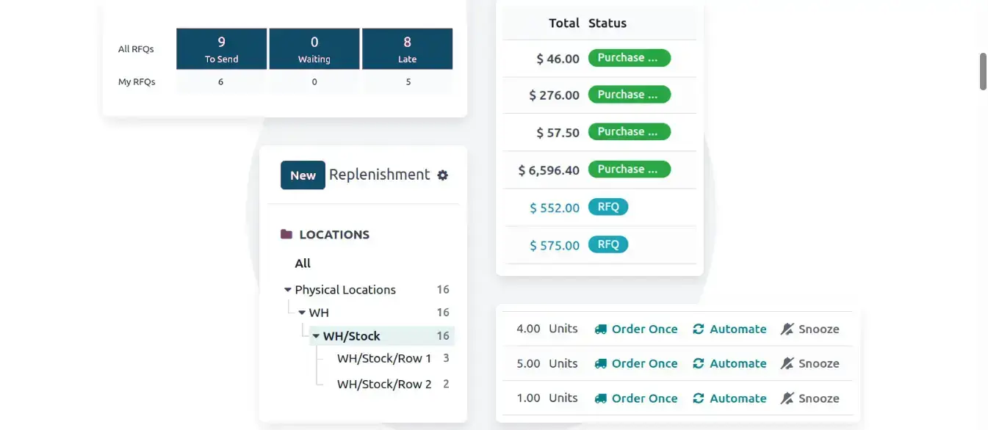This screenshot has width=988, height=430.
Task: Click the RFQ status badge for $ 552.00
Action: pos(608,207)
